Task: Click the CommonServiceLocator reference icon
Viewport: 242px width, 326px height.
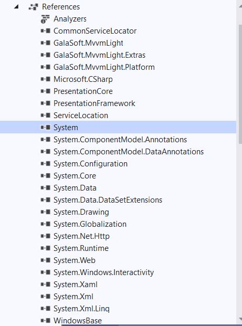Action: [46, 31]
